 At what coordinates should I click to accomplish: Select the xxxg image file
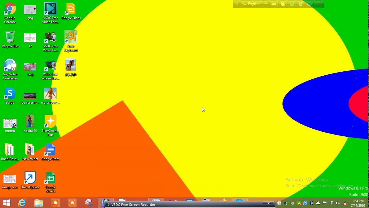(x=30, y=69)
